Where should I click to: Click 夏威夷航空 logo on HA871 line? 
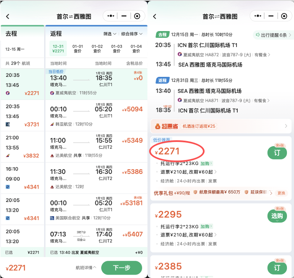180,100
